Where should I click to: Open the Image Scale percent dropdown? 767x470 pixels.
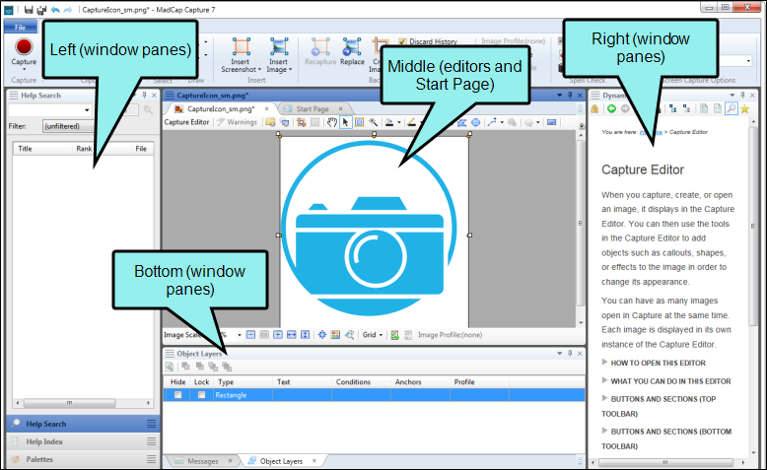pos(240,335)
